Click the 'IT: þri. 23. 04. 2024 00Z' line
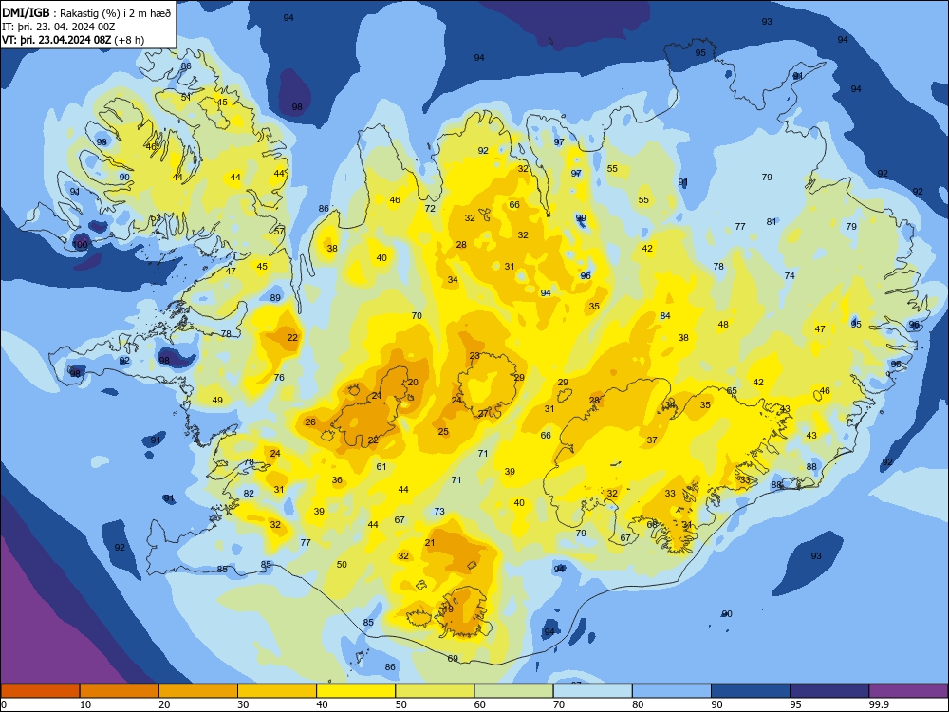The image size is (949, 712). pyautogui.click(x=59, y=27)
